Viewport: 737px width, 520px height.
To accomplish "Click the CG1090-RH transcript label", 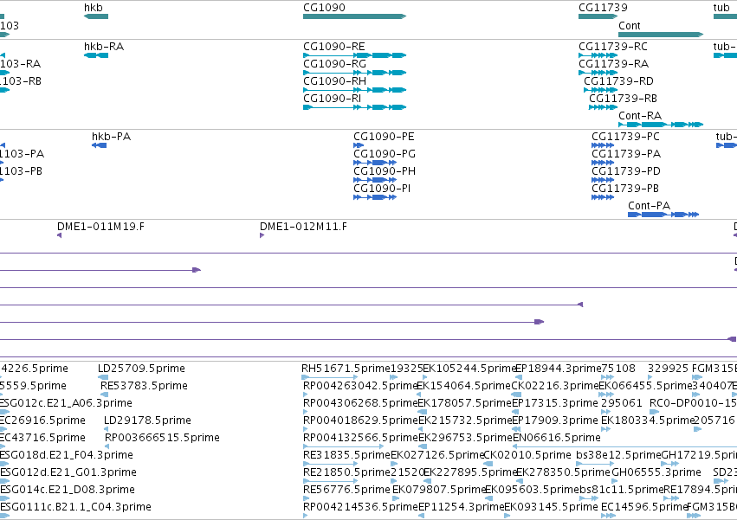I will (334, 80).
